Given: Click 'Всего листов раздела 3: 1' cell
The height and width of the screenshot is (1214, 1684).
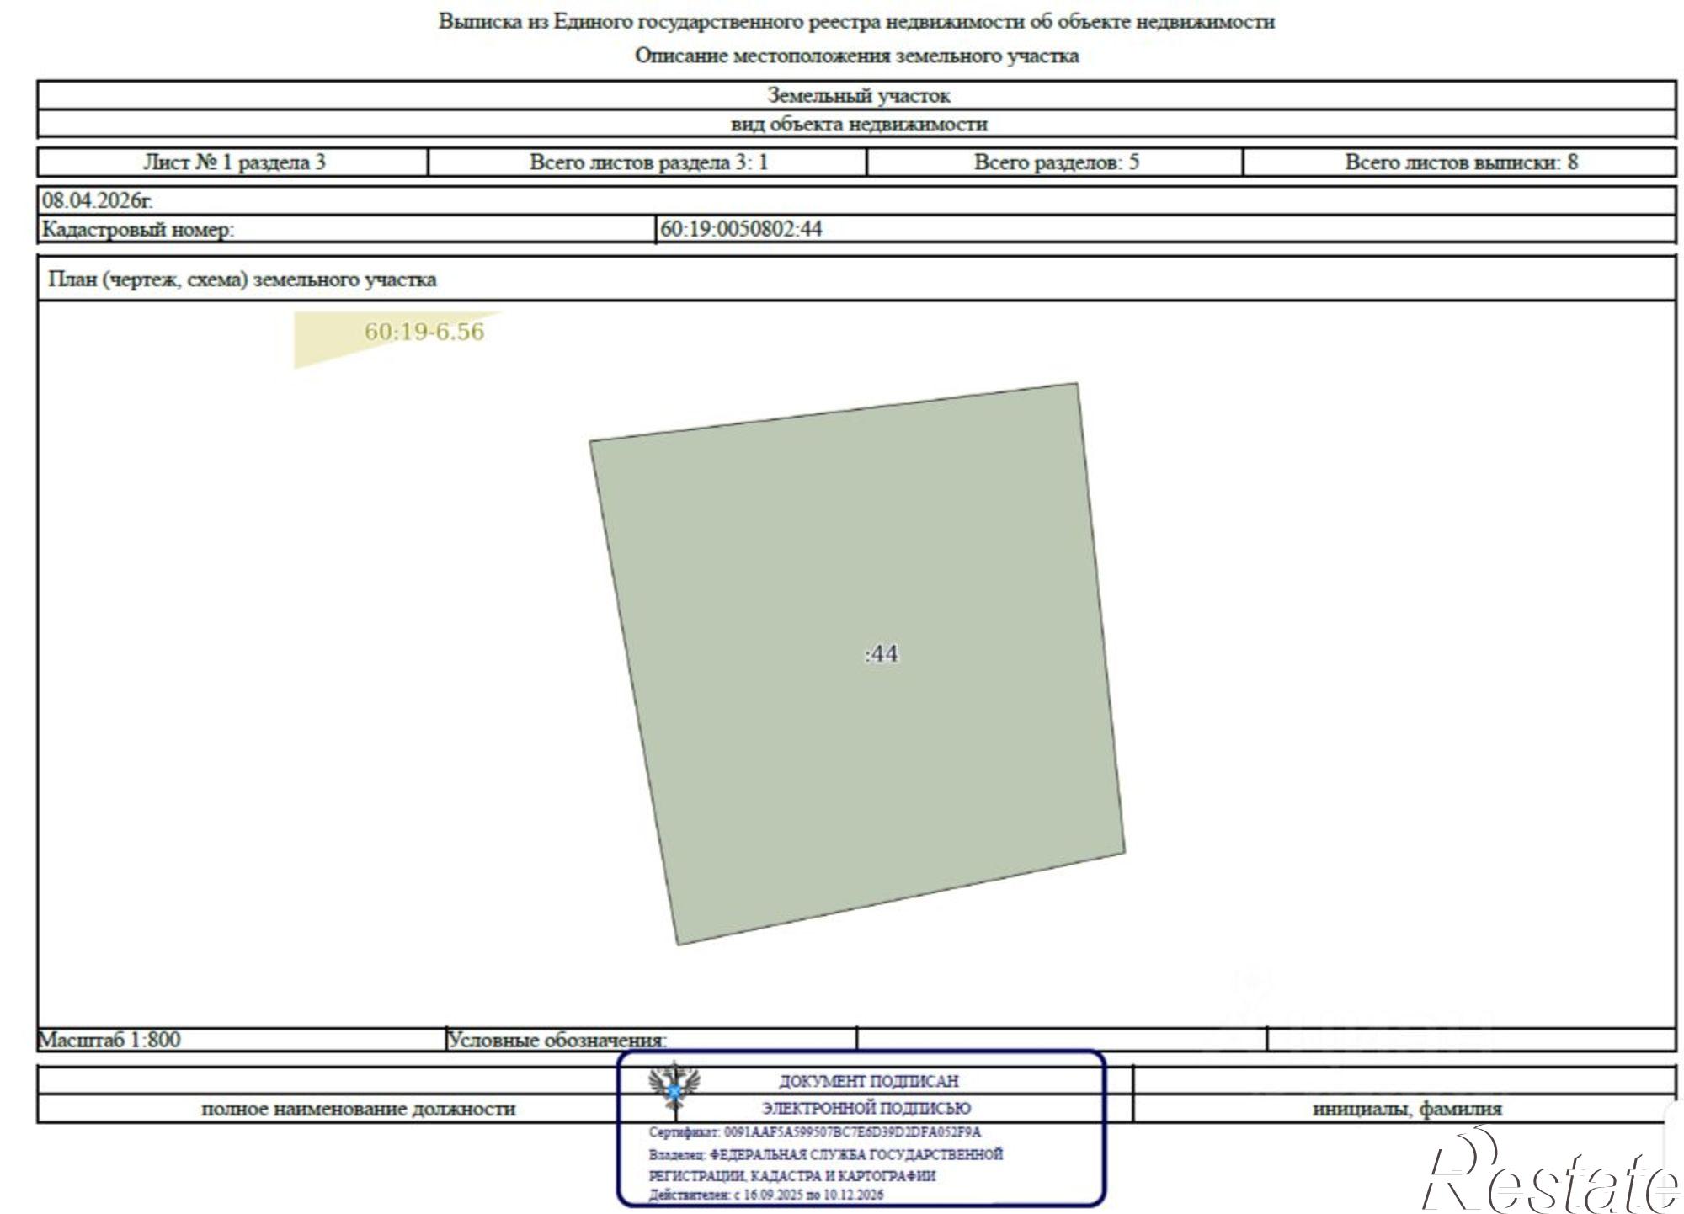Looking at the screenshot, I should click(647, 162).
